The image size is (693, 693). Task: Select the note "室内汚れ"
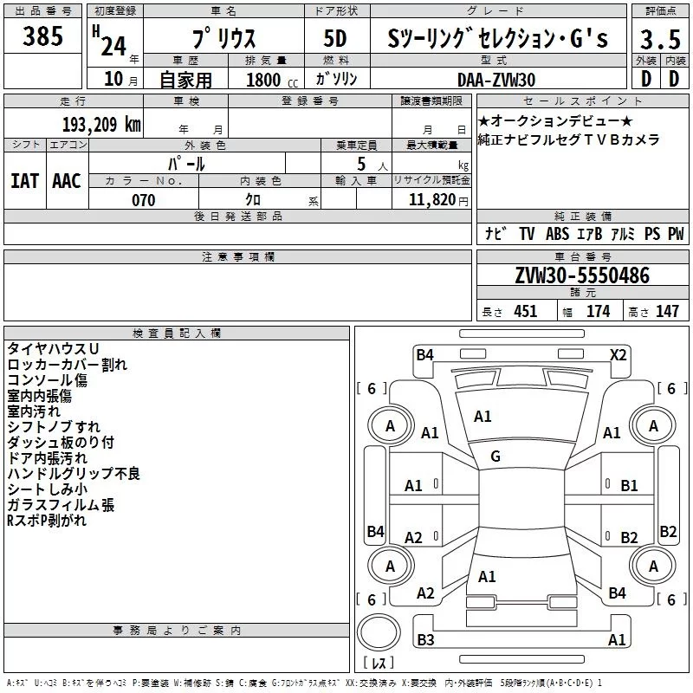point(34,411)
